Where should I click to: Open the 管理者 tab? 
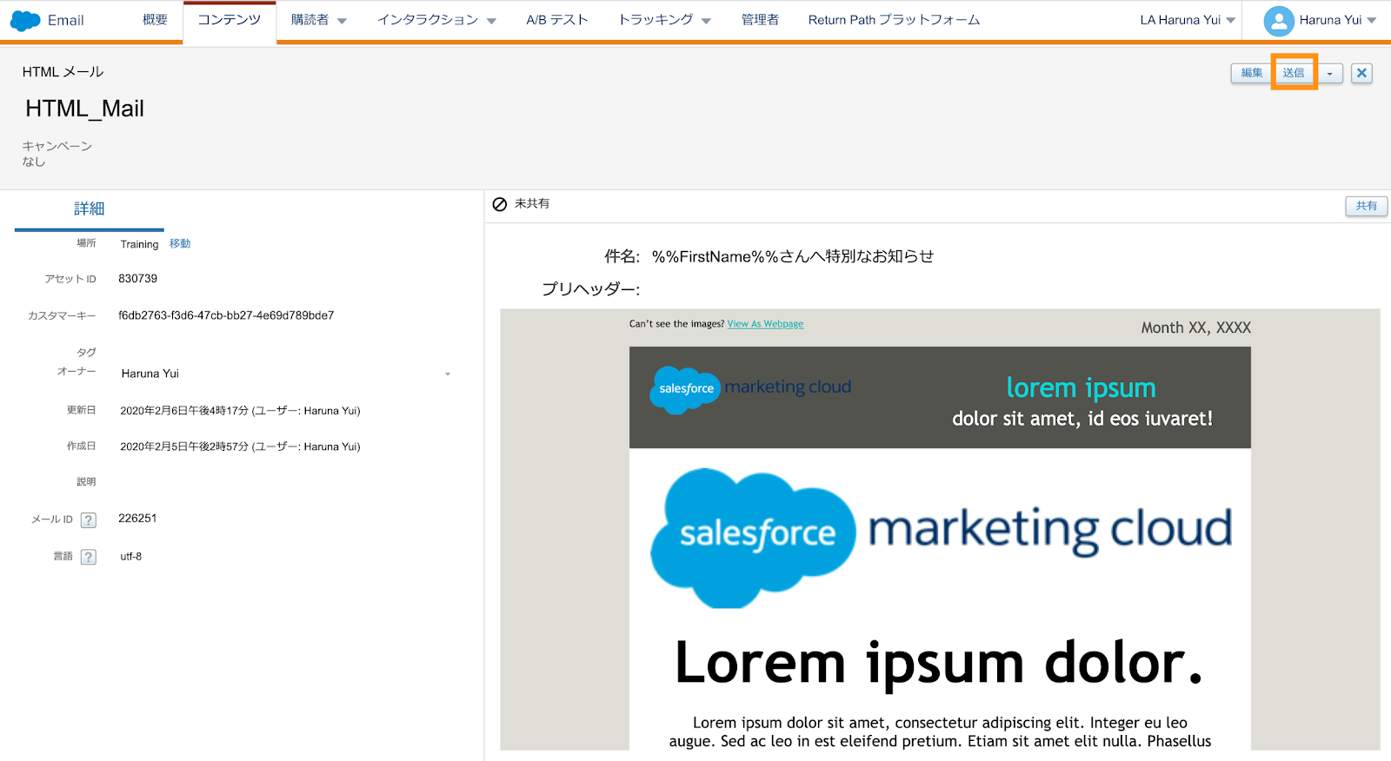tap(760, 20)
